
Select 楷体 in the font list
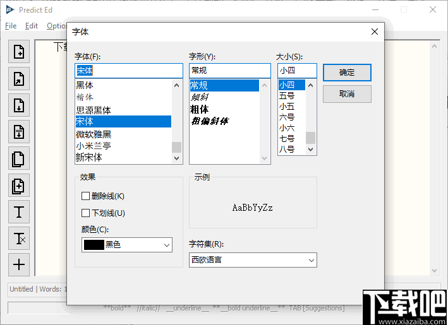[123, 97]
